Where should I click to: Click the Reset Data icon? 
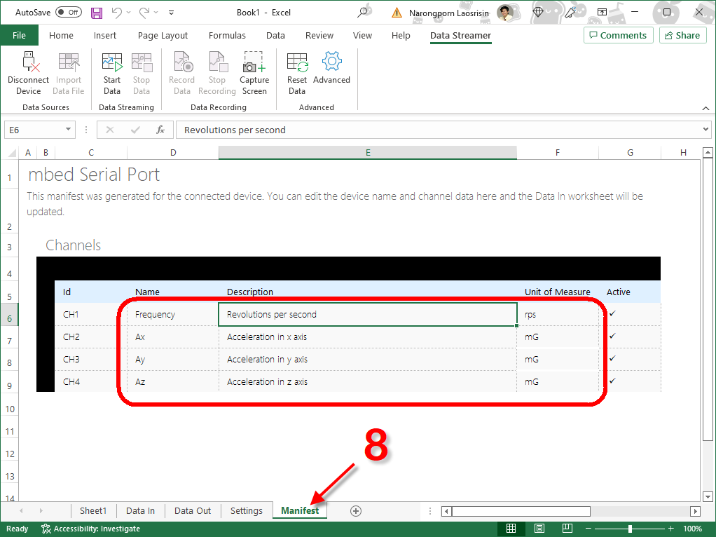[297, 62]
